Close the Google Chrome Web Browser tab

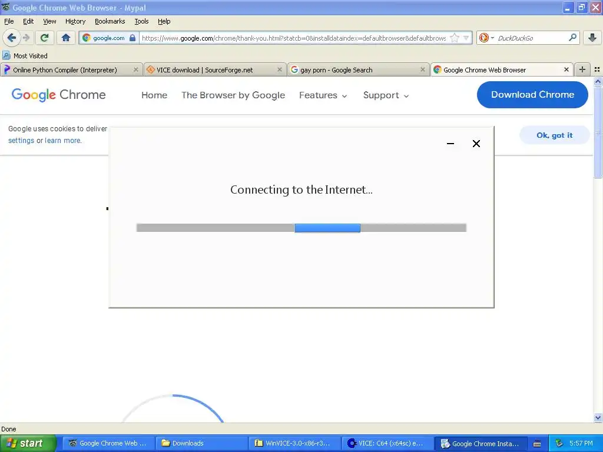point(566,69)
